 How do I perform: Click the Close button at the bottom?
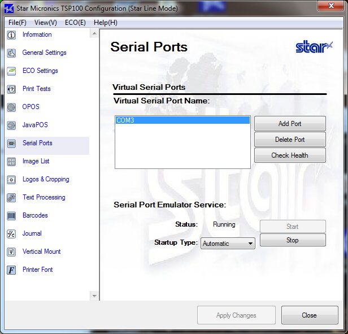click(310, 315)
